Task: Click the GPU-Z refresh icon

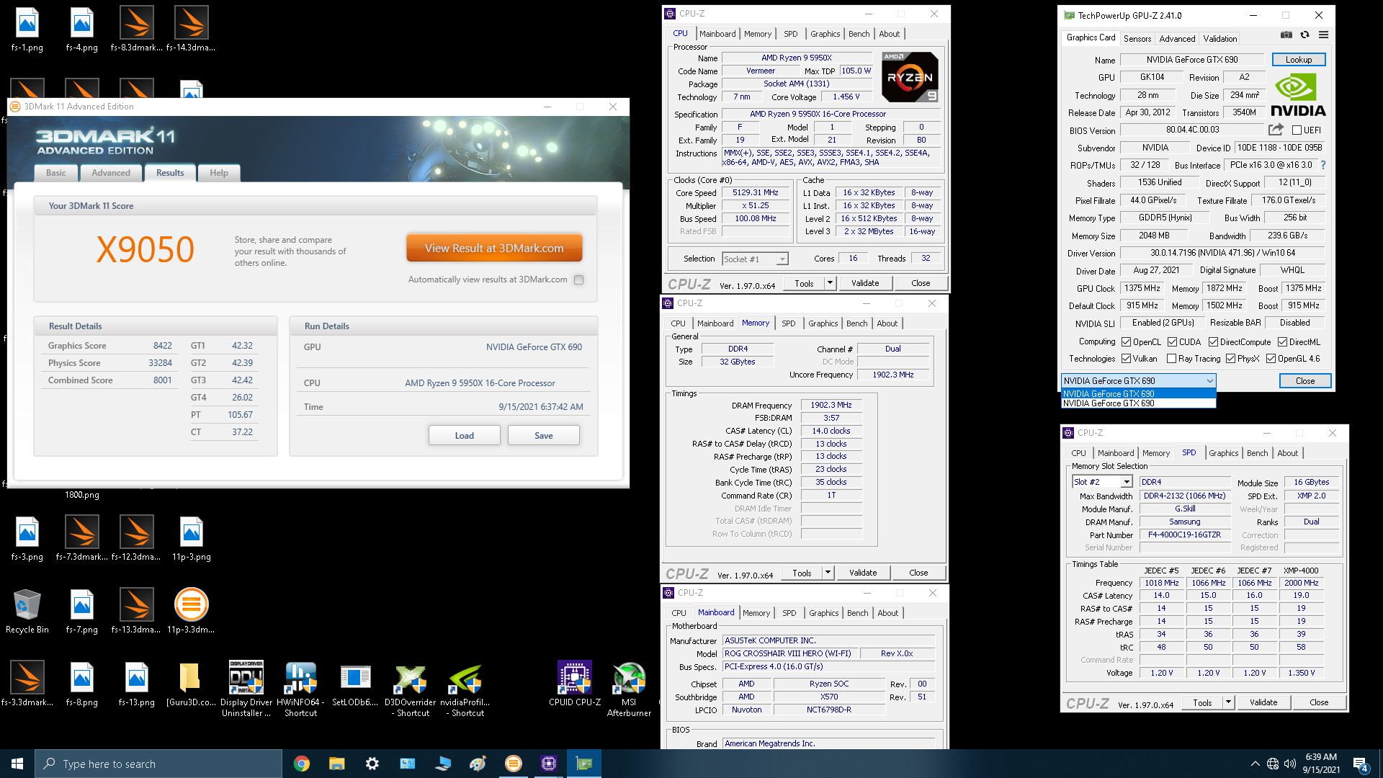Action: coord(1304,35)
